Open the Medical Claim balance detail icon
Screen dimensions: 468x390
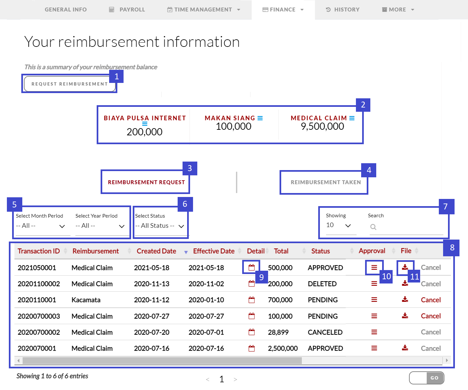click(352, 118)
